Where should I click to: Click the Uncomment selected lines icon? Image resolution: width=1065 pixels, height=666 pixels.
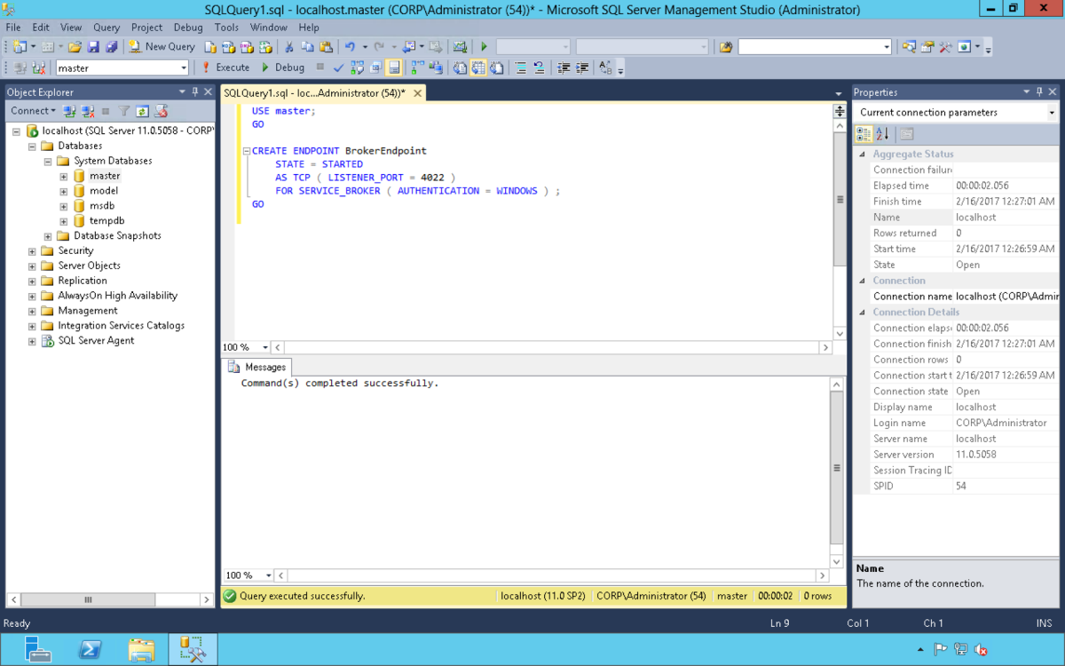pos(539,67)
